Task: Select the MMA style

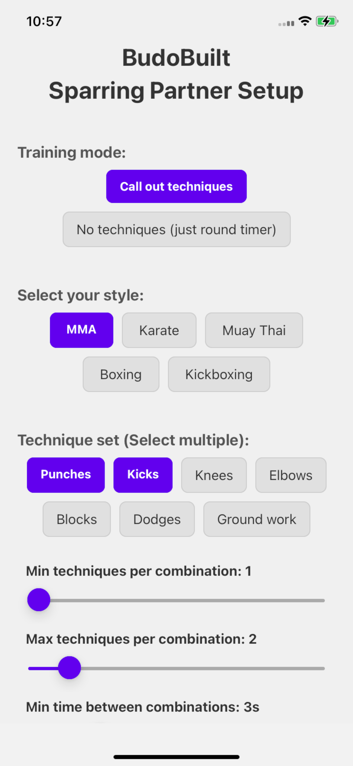Action: coord(82,330)
